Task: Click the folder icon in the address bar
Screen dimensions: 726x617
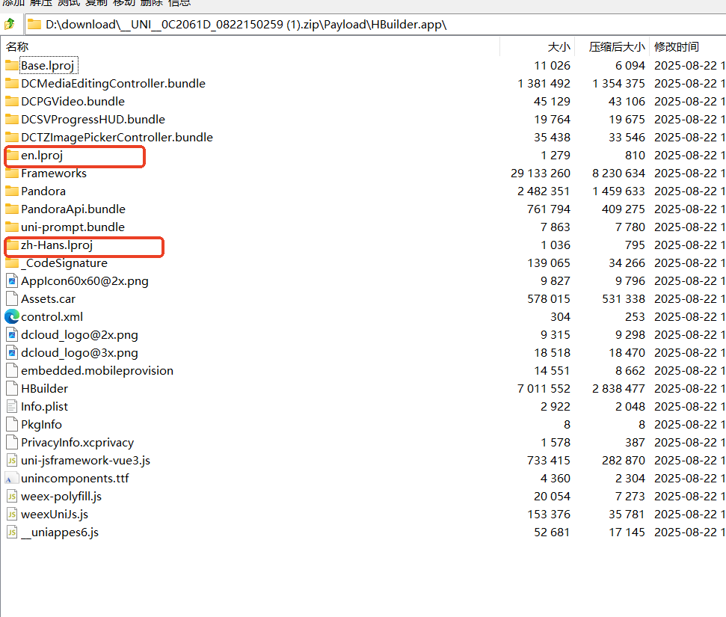Action: pyautogui.click(x=34, y=24)
